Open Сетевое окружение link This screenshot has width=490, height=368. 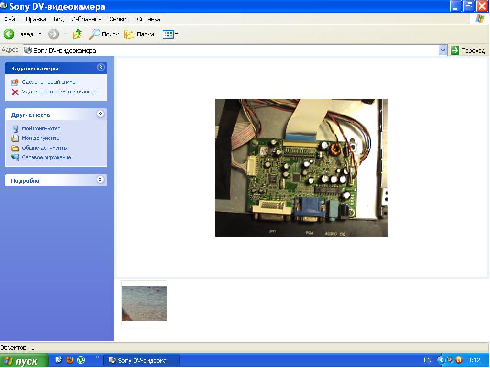[x=46, y=158]
